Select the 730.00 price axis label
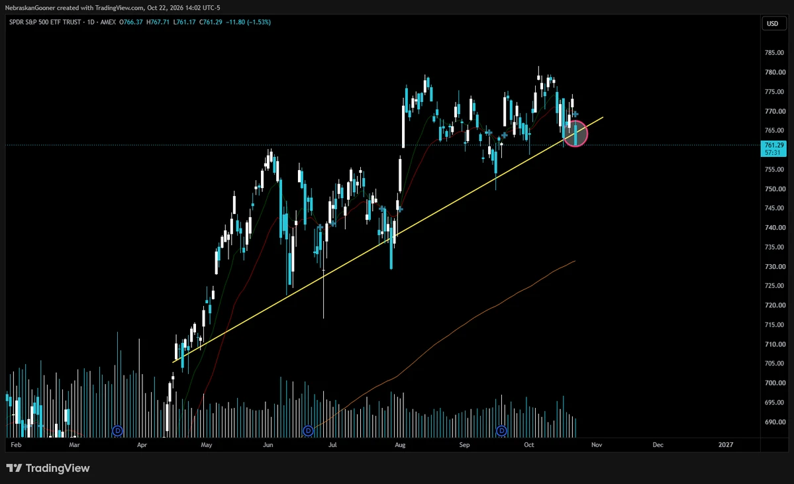This screenshot has width=794, height=484. click(x=775, y=267)
